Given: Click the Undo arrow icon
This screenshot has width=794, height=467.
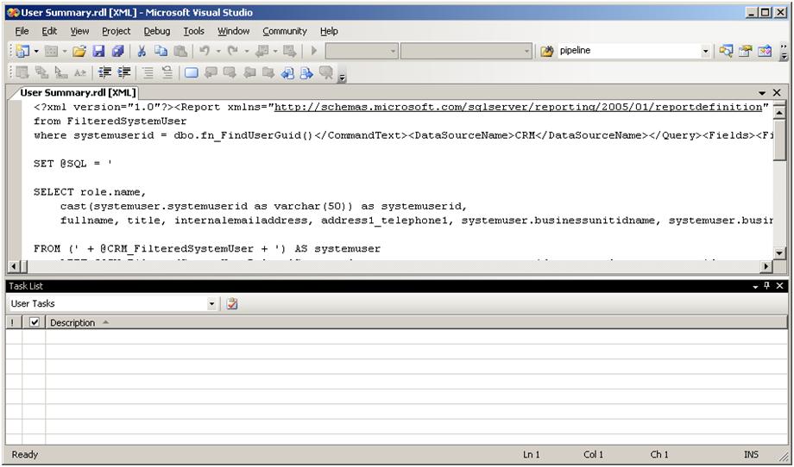Looking at the screenshot, I should [205, 51].
